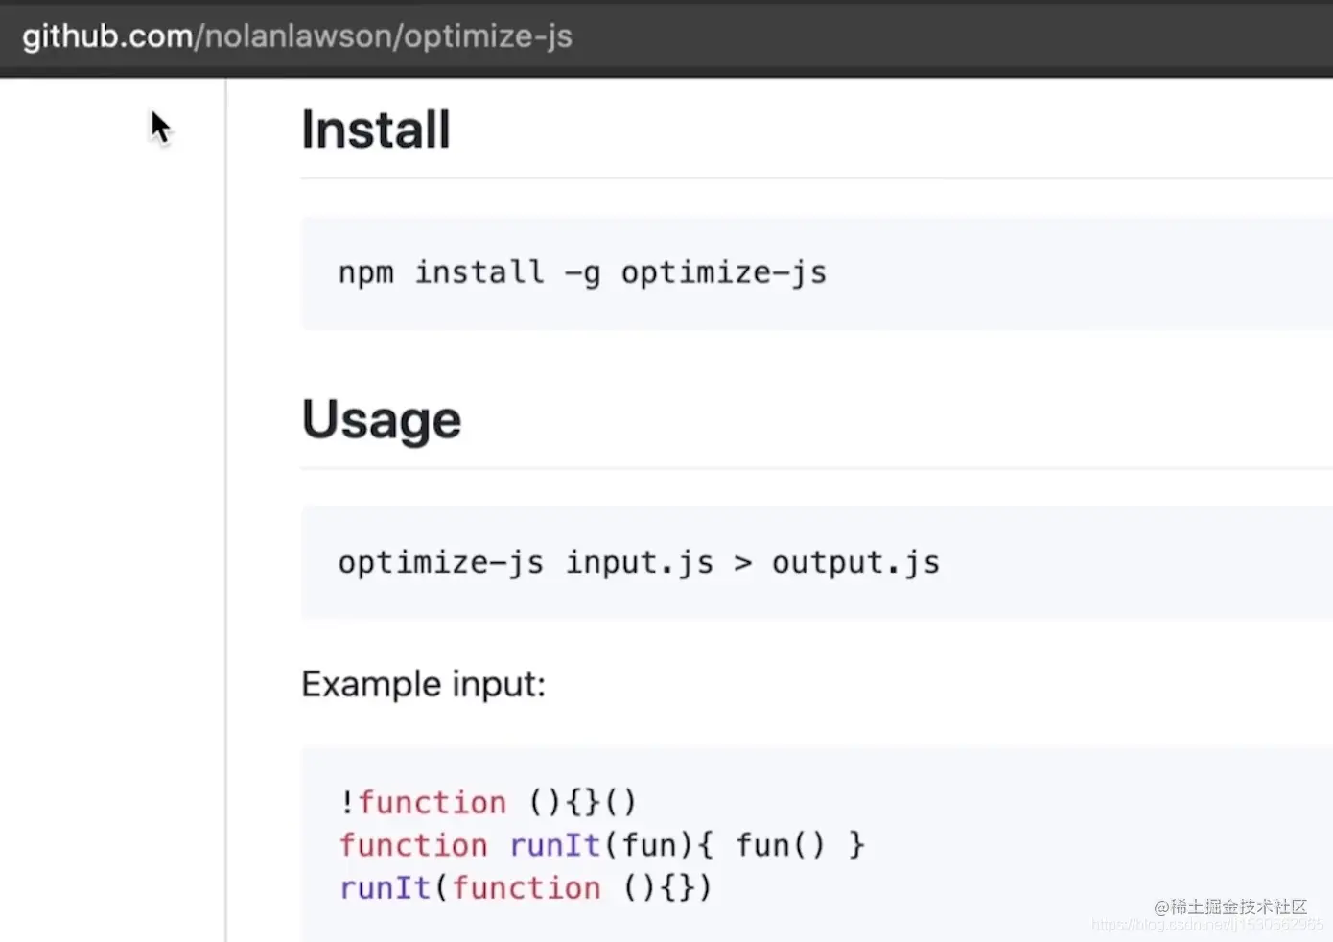1333x942 pixels.
Task: Click the 'npm install -g optimize-js' code line
Action: (x=582, y=272)
